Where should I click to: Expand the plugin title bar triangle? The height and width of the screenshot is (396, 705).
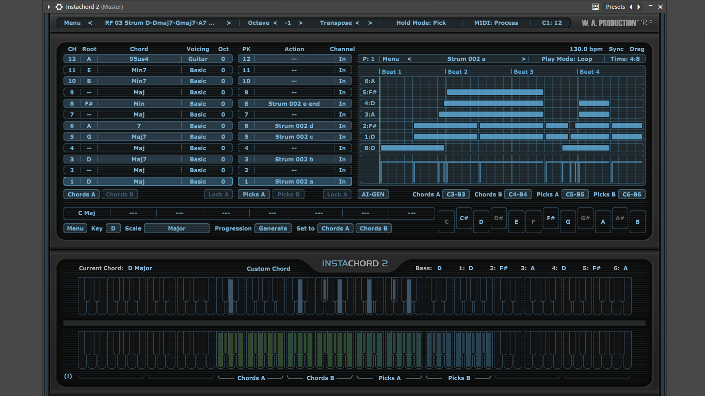[x=49, y=7]
